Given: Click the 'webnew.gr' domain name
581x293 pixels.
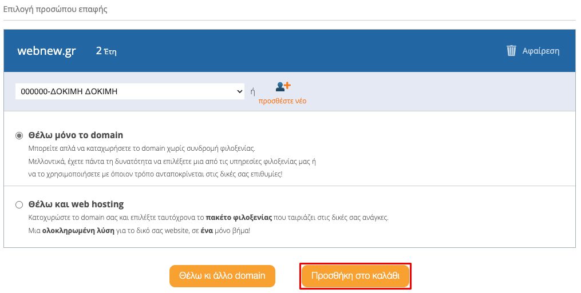Looking at the screenshot, I should (46, 51).
